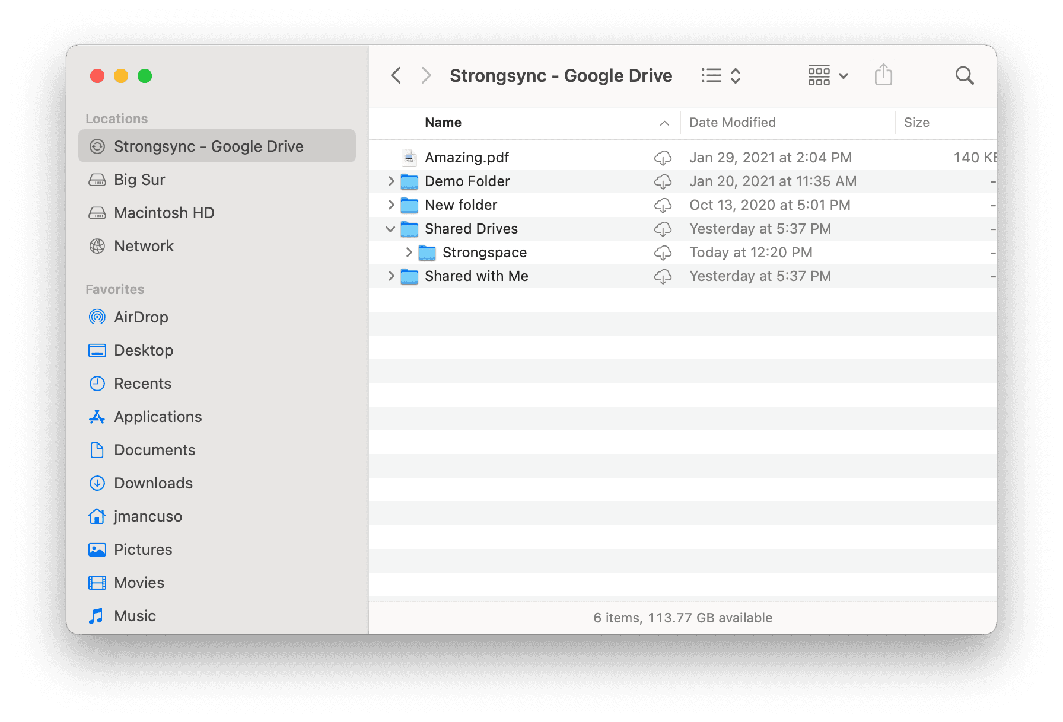Select the Amazing.pdf file name
Viewport: 1063px width, 722px height.
click(467, 158)
